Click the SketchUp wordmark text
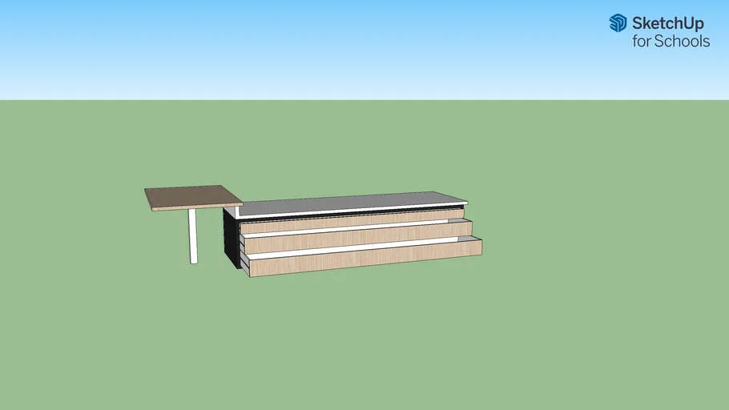Screen dimensions: 729x410 pos(669,23)
